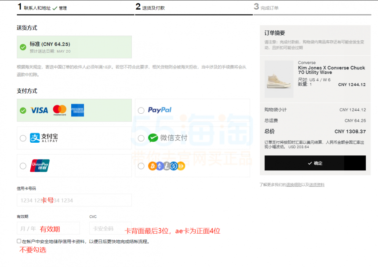
Task: Click the Bitcoin crypto icon
Action: click(152, 166)
